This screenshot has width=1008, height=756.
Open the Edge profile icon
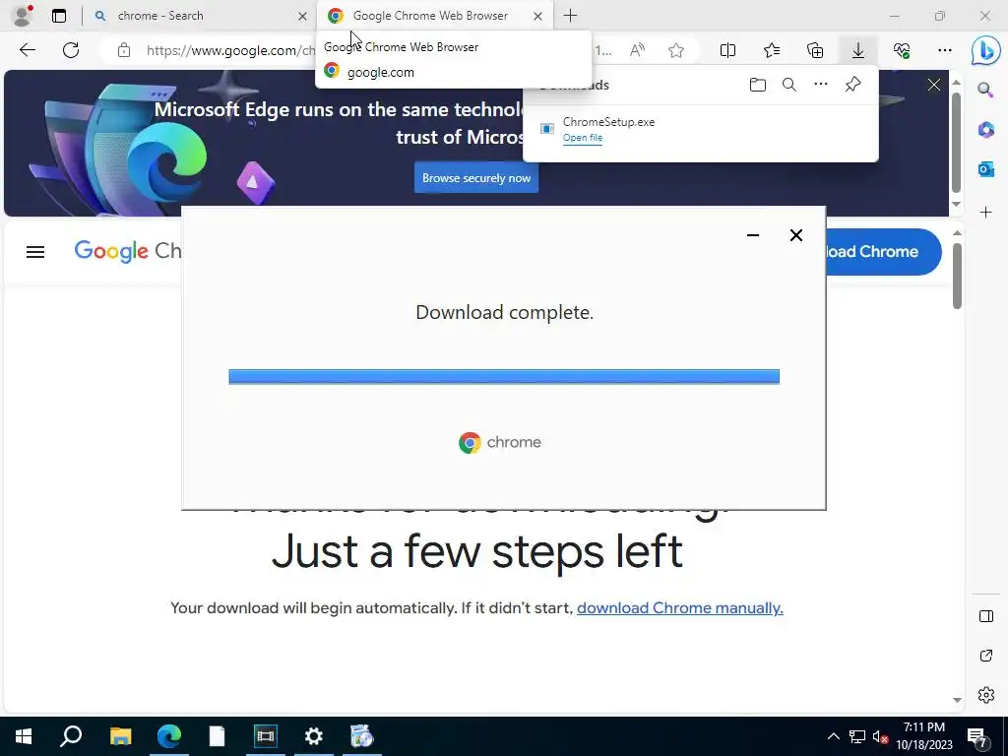(23, 16)
